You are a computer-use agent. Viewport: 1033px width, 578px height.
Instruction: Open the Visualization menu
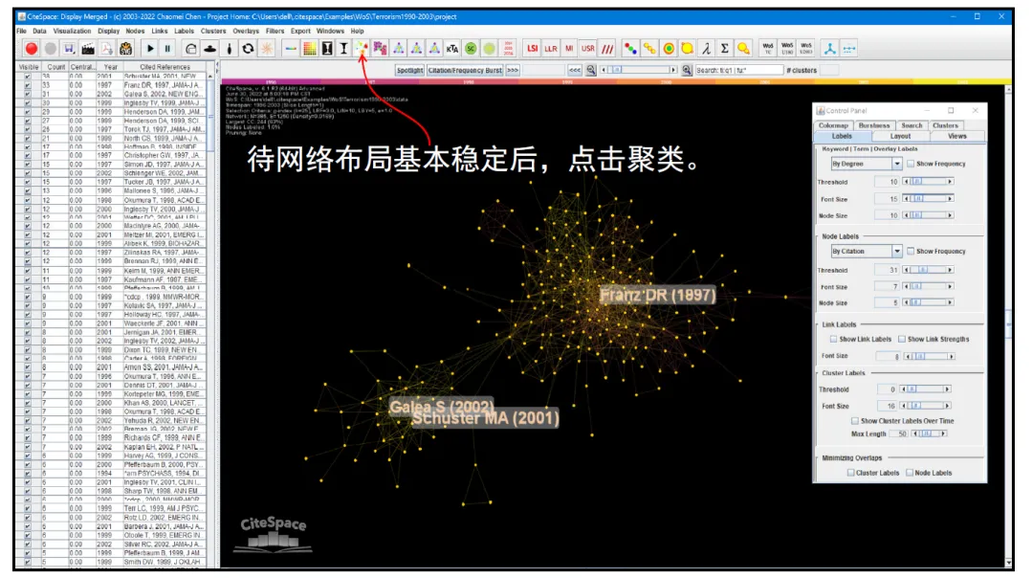[72, 31]
